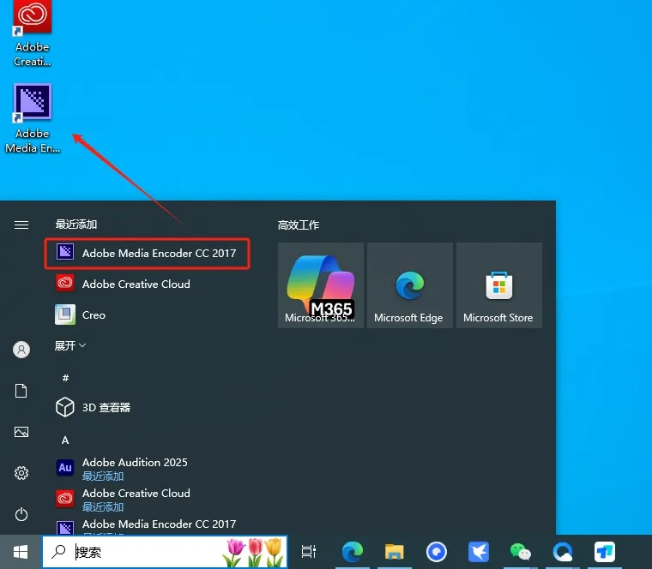
Task: Open Adobe Creative Cloud desktop shortcut
Action: pos(33,33)
